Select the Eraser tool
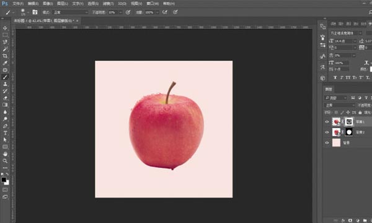372x223 pixels. coord(5,98)
